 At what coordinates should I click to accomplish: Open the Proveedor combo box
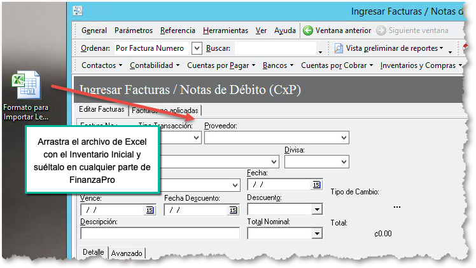pyautogui.click(x=277, y=137)
